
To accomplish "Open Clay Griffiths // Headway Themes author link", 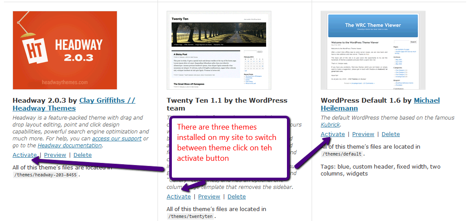I will [74, 104].
